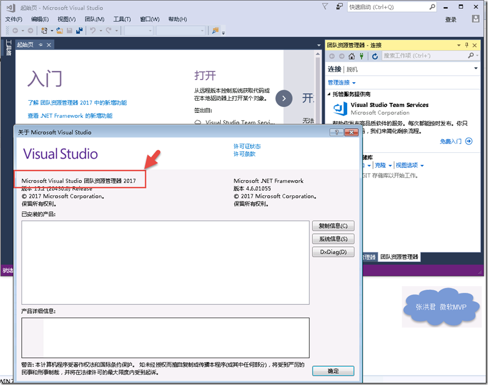488x385 pixels.
Task: Click the green plug Connect icon
Action: tap(361, 56)
